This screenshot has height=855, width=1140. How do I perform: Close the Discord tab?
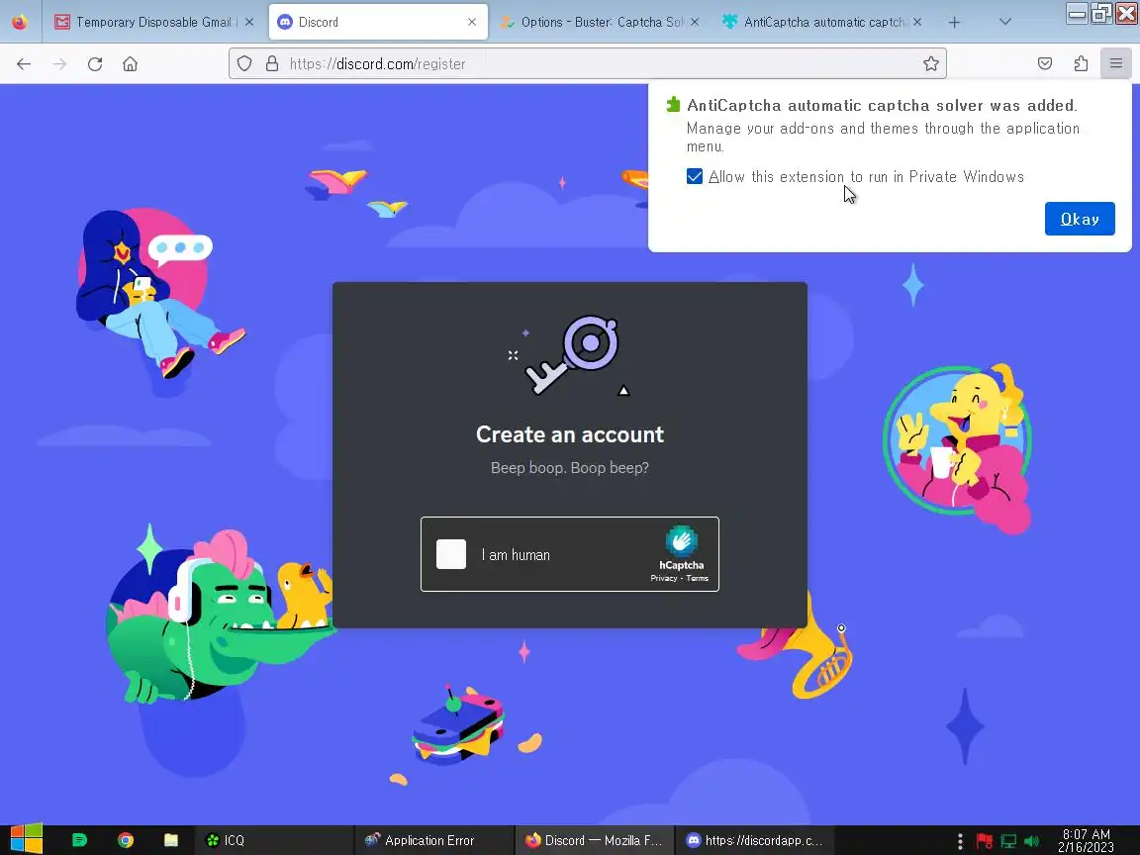(472, 23)
